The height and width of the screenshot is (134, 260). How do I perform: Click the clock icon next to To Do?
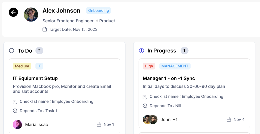[12, 51]
